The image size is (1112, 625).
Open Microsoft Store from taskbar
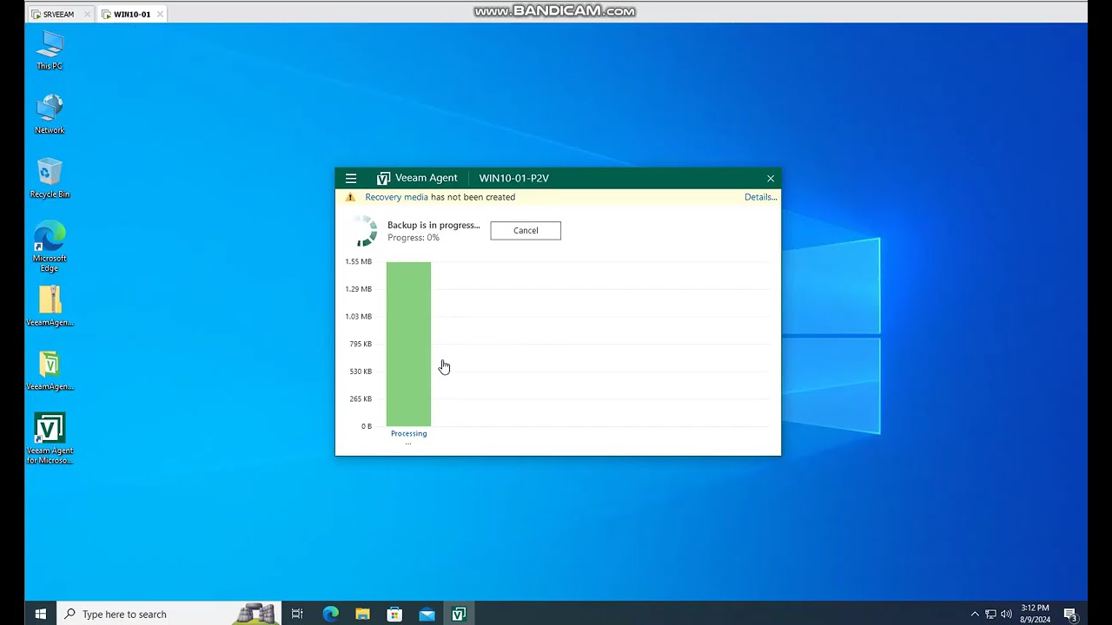pyautogui.click(x=394, y=614)
